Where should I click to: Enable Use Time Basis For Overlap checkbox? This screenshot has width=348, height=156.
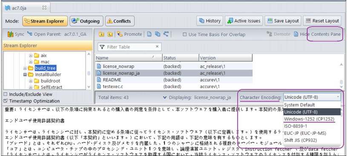click(185, 34)
